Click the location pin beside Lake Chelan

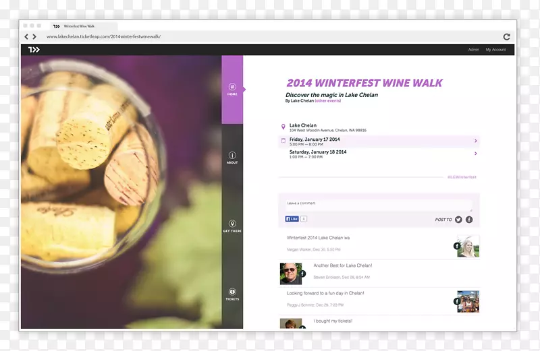[x=283, y=127]
